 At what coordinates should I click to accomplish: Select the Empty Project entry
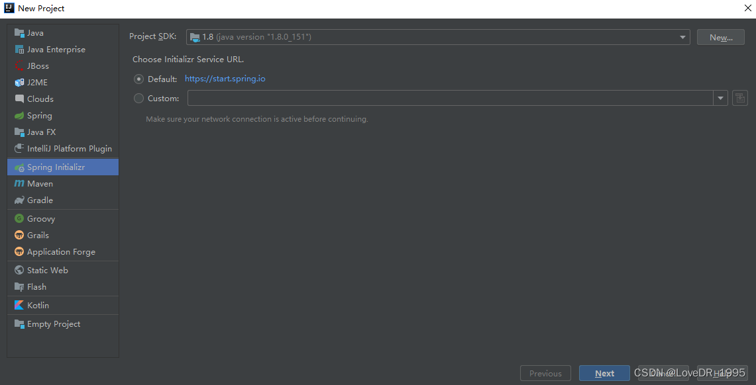(63, 324)
